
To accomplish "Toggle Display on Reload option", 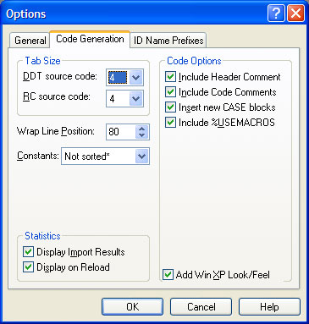I will coord(28,266).
